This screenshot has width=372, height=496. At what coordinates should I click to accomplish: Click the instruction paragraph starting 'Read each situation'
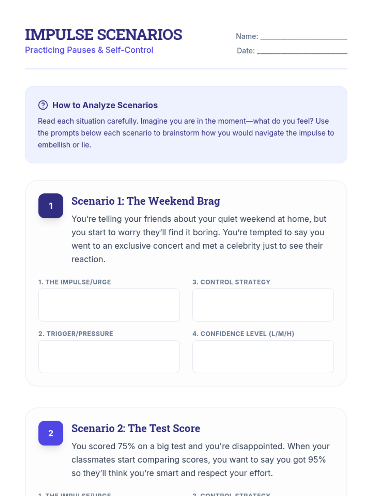186,133
